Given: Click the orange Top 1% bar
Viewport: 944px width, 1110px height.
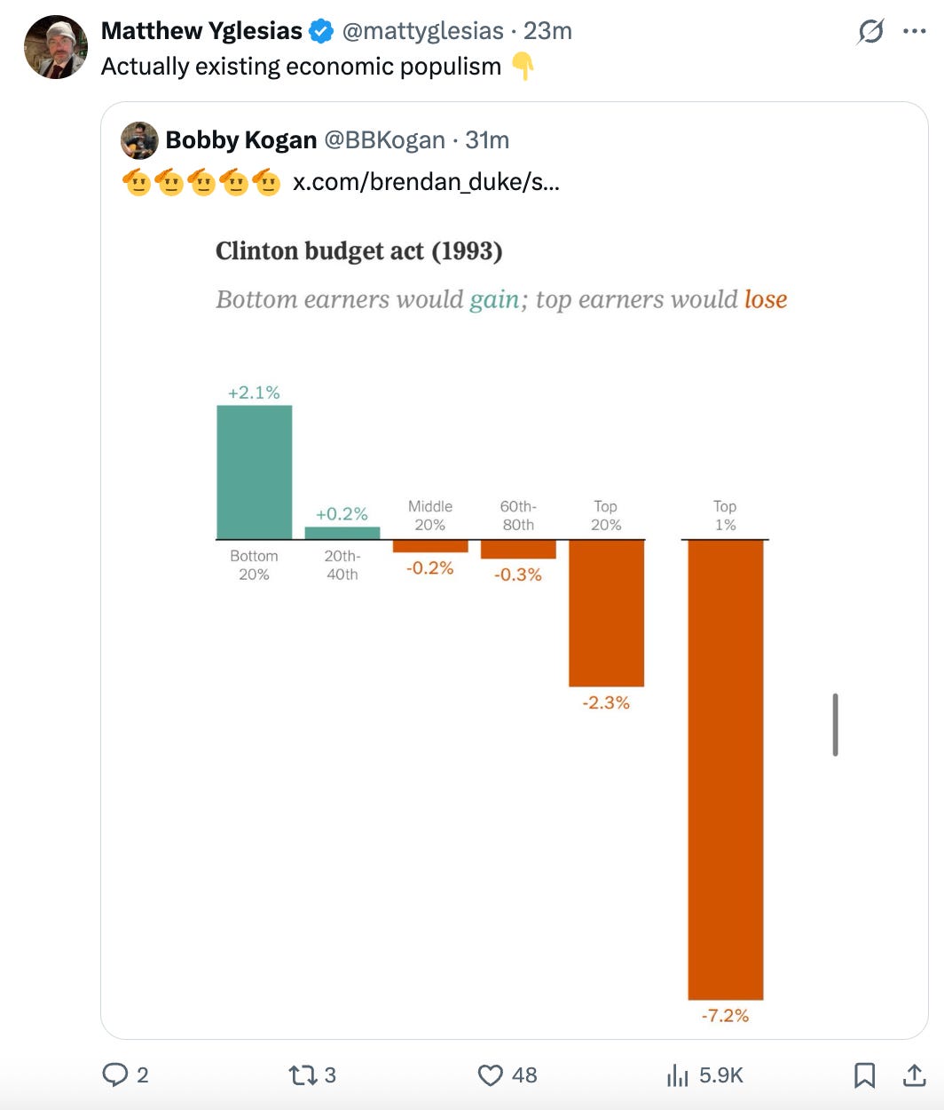Looking at the screenshot, I should [726, 770].
